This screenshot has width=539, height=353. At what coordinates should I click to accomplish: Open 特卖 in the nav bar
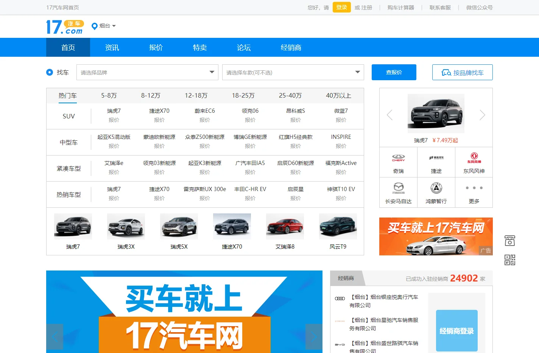click(x=200, y=47)
